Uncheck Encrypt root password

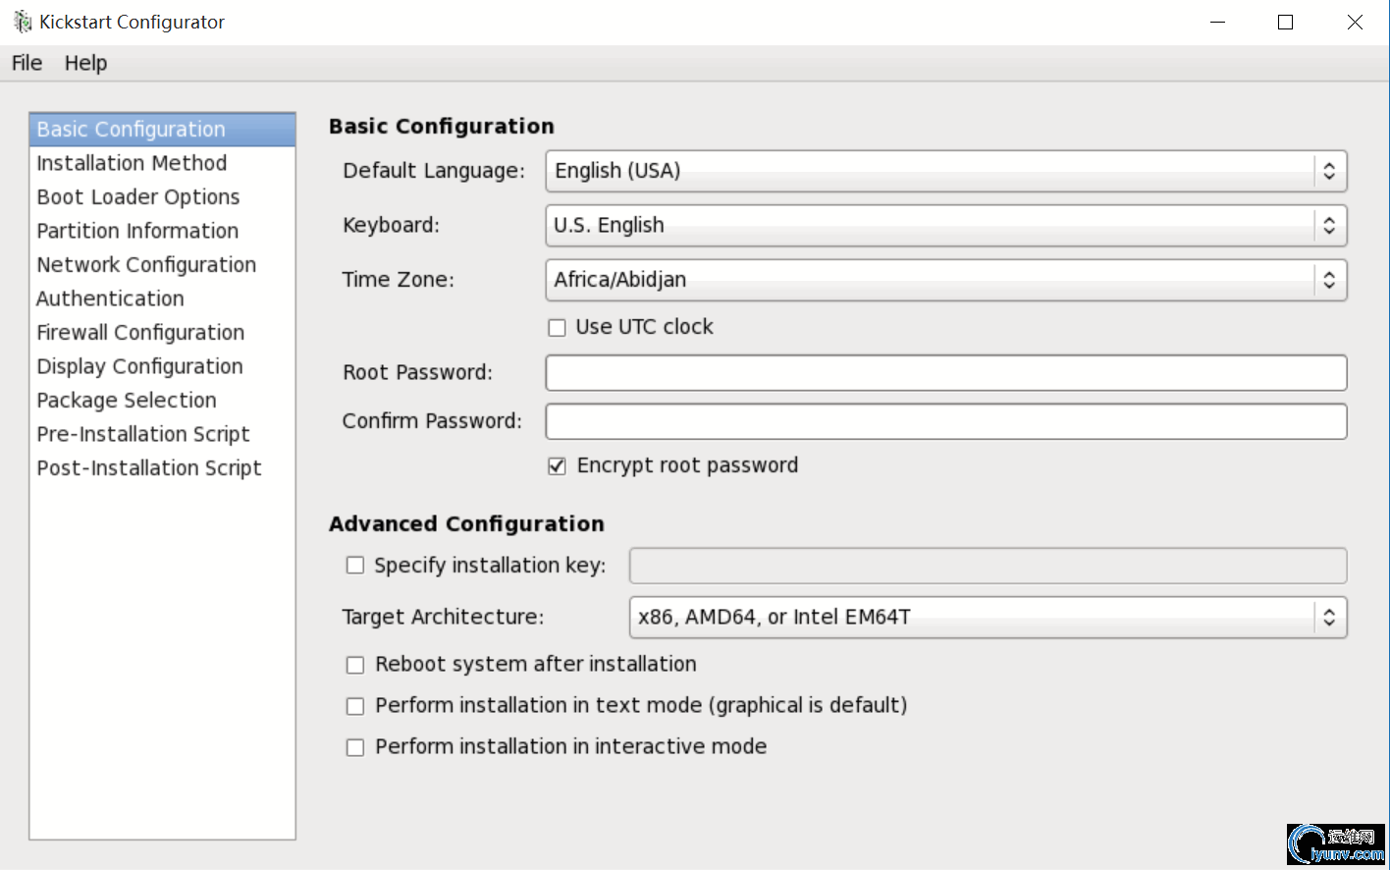558,466
